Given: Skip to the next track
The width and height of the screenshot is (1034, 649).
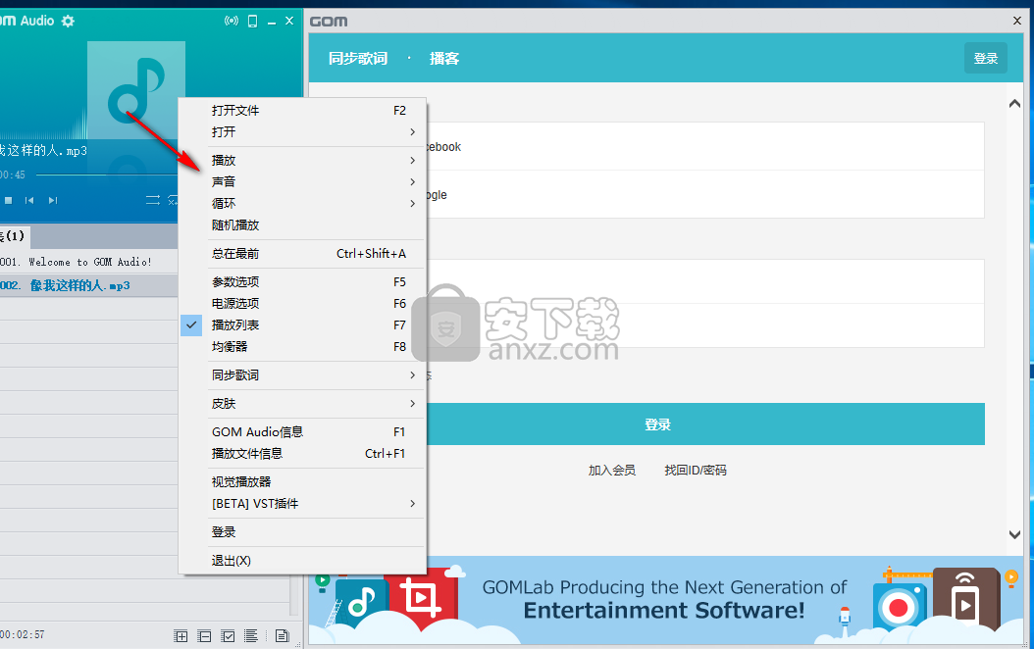Looking at the screenshot, I should click(x=53, y=200).
